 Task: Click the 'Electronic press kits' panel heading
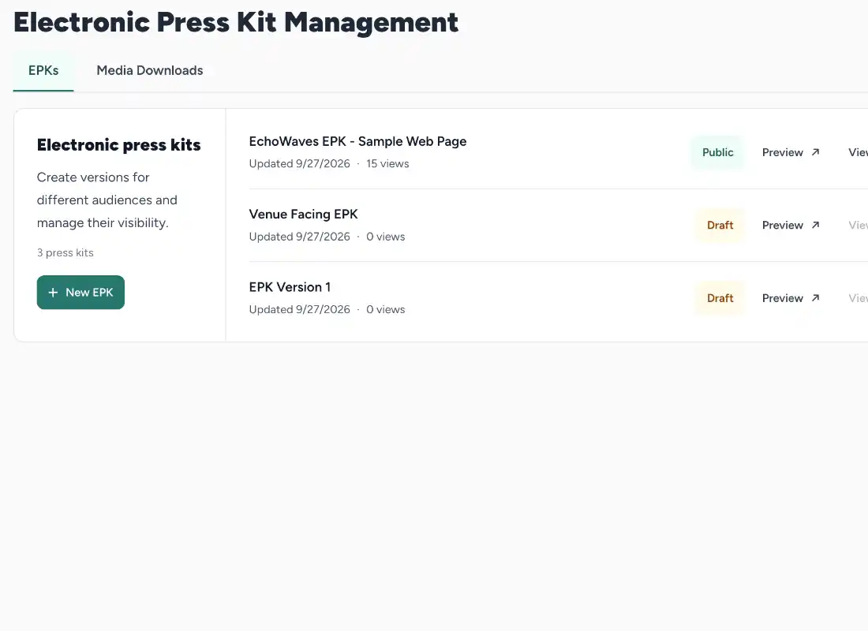point(119,145)
